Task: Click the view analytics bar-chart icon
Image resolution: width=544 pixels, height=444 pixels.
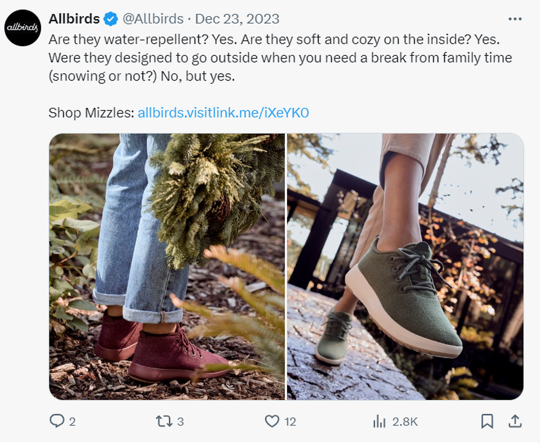Action: (x=380, y=421)
